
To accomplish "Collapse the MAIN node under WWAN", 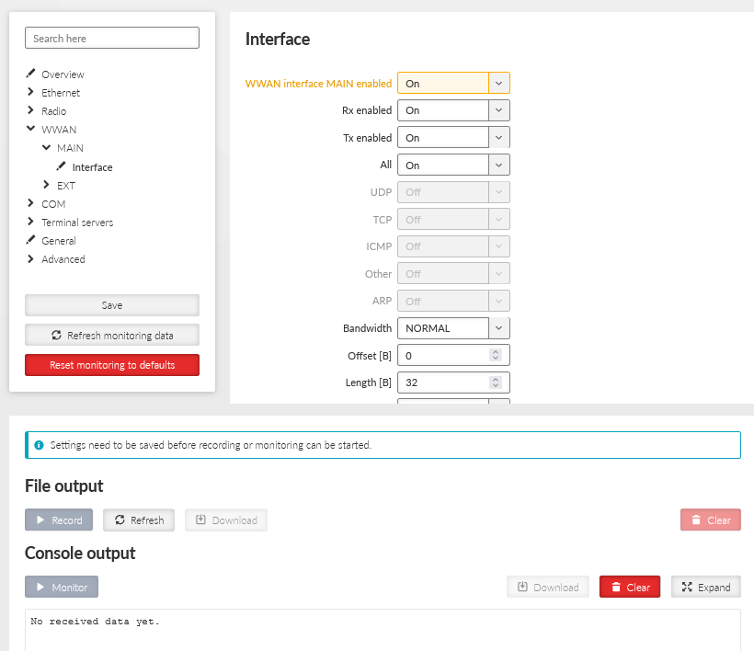I will [x=46, y=147].
